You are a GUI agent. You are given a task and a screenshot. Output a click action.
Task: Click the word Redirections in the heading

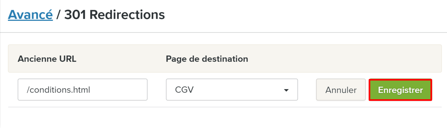pyautogui.click(x=127, y=15)
